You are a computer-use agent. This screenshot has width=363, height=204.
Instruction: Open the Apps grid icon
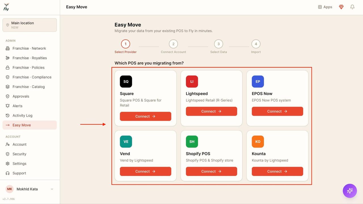tap(320, 7)
